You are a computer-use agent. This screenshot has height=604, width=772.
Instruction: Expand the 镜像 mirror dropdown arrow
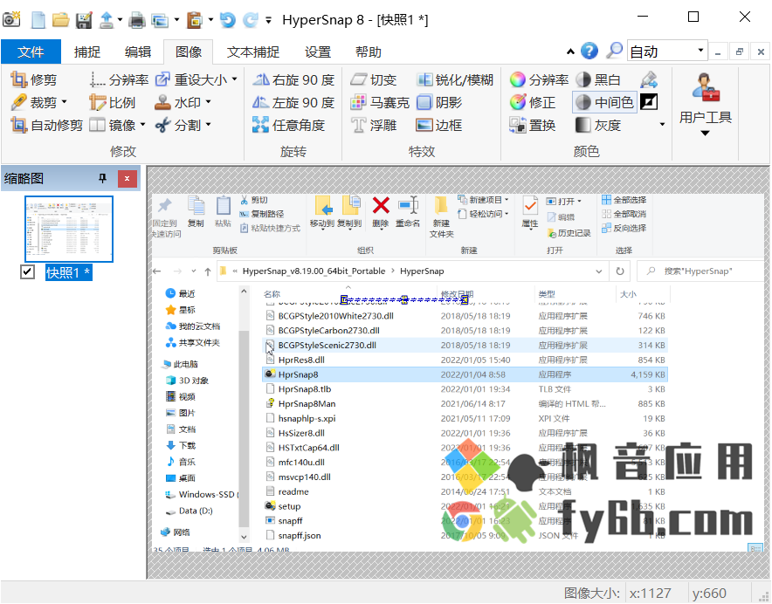pyautogui.click(x=142, y=125)
